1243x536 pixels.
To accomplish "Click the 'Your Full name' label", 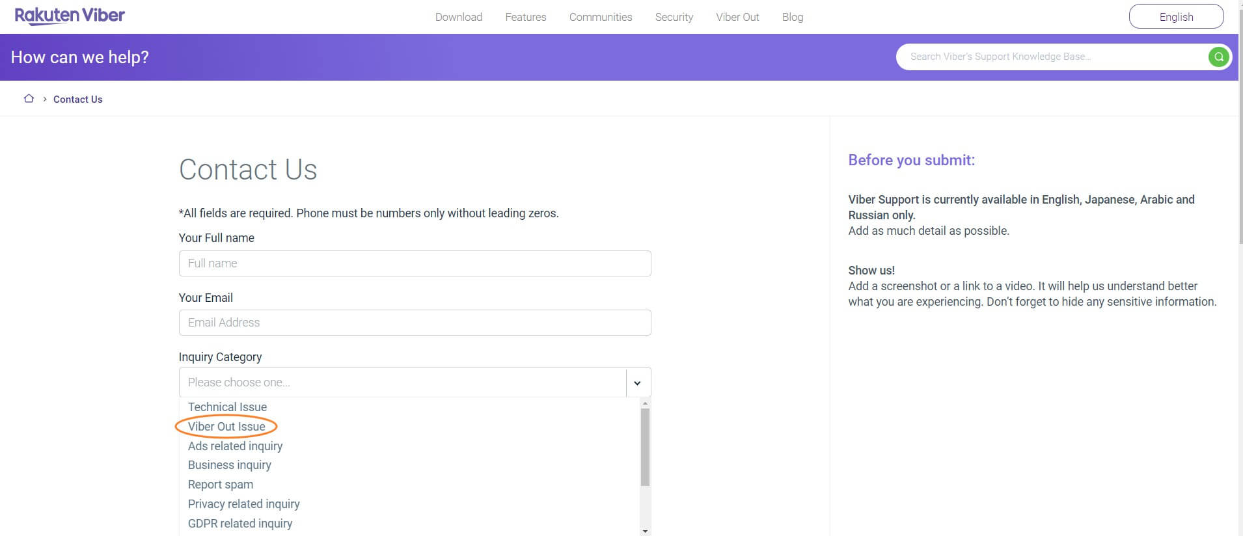I will pyautogui.click(x=217, y=238).
